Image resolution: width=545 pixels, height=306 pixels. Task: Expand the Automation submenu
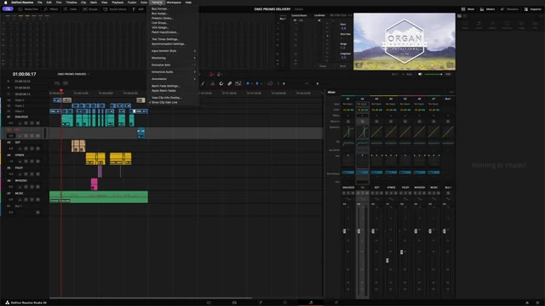173,79
